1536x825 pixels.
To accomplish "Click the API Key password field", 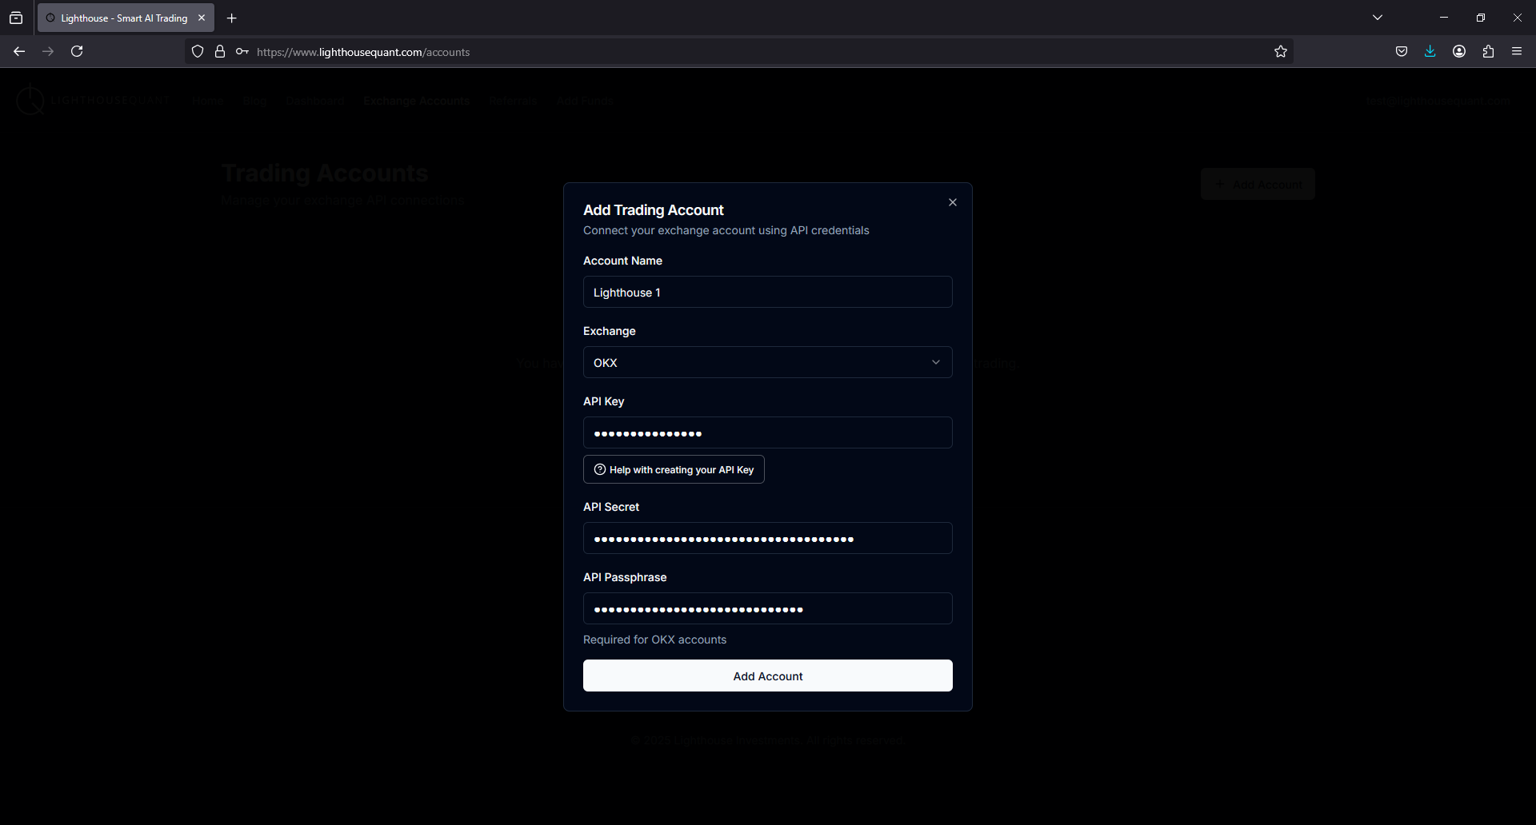I will pyautogui.click(x=767, y=432).
